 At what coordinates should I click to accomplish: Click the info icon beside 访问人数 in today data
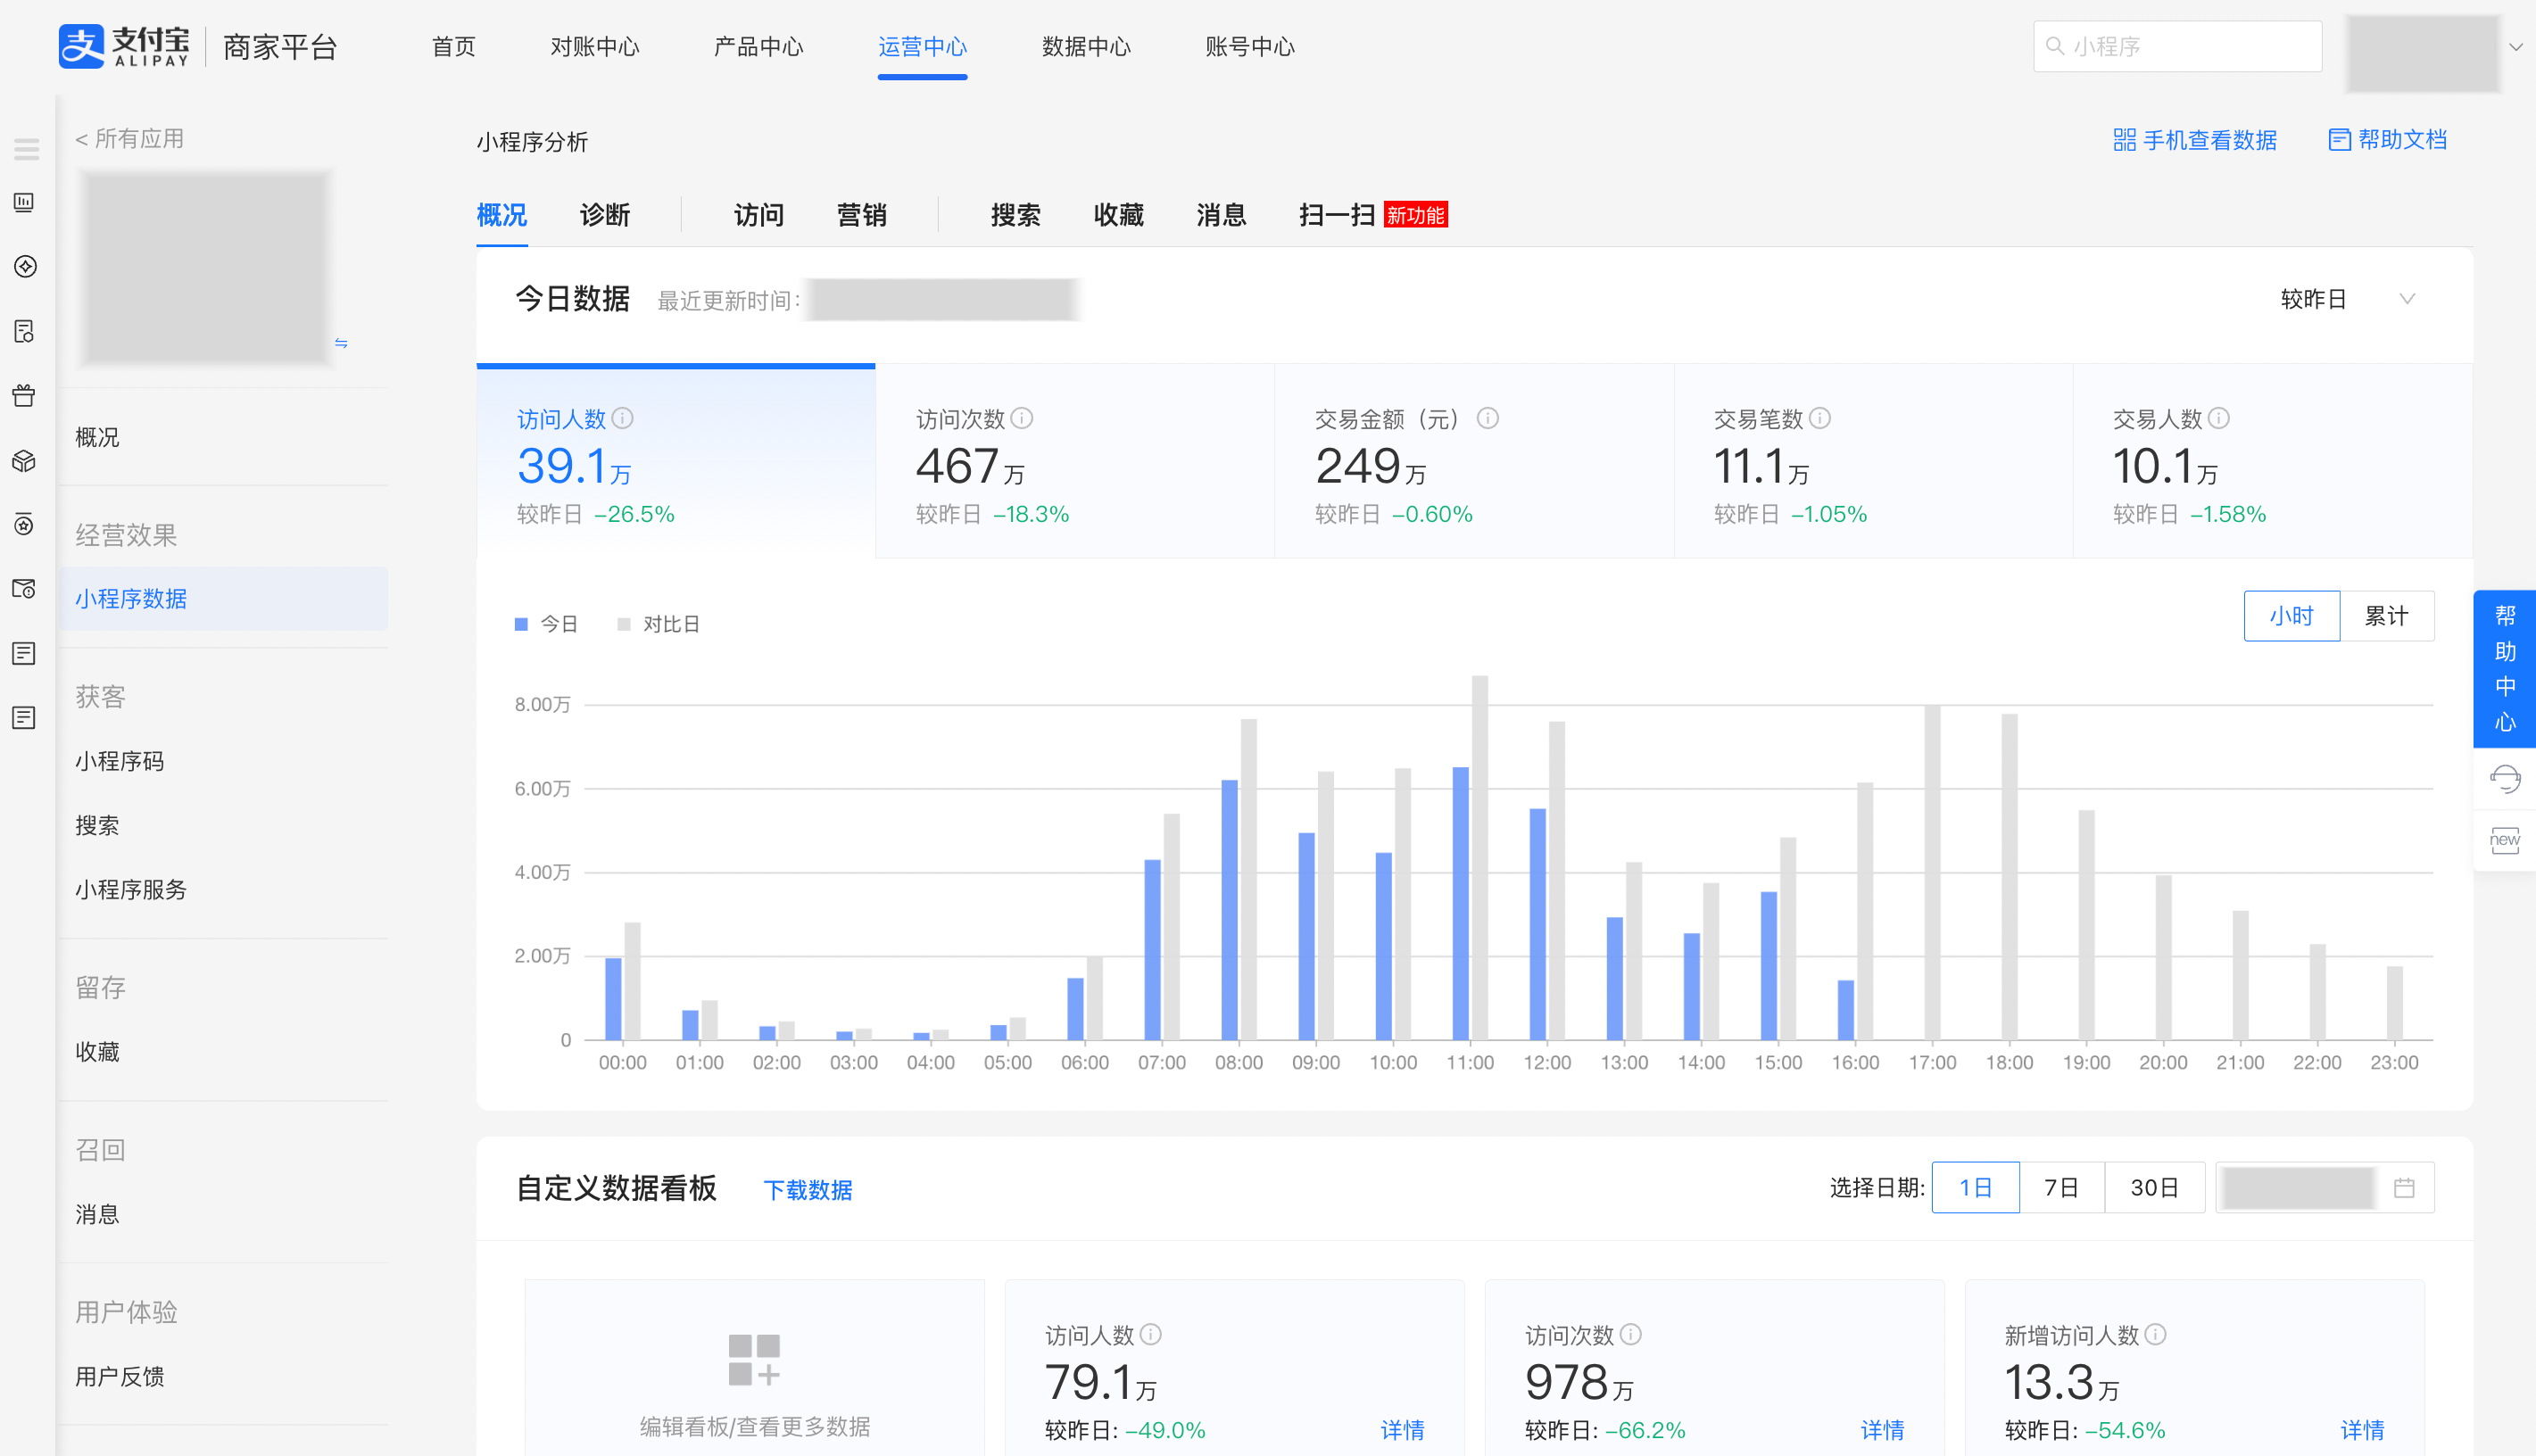pos(623,418)
